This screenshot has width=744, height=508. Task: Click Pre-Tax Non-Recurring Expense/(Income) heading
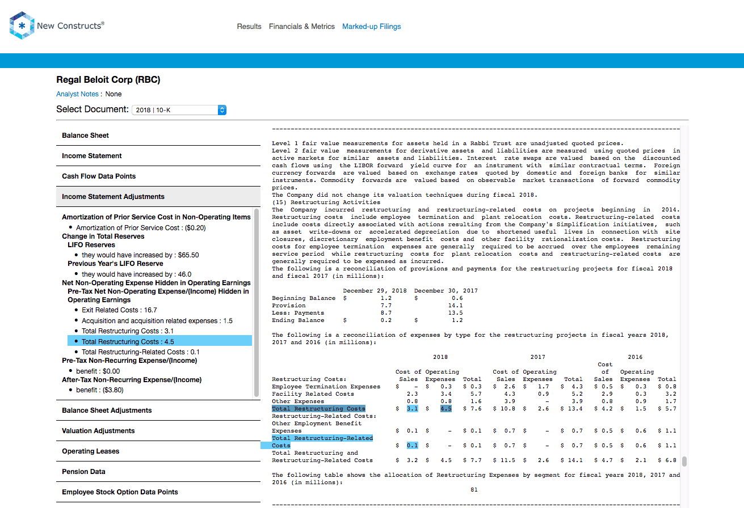129,361
